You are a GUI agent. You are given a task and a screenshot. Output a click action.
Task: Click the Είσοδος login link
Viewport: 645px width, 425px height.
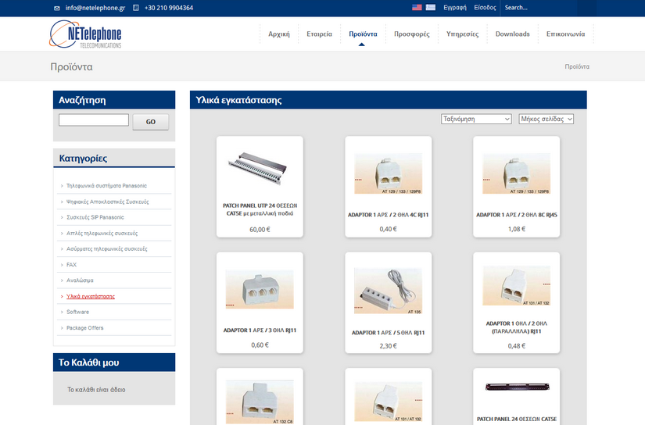pos(485,8)
